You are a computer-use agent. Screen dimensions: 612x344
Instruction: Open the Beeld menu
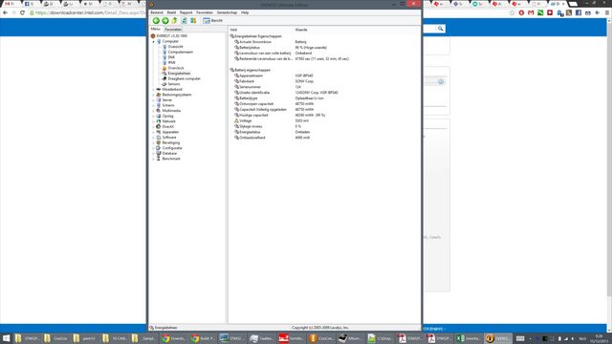171,12
